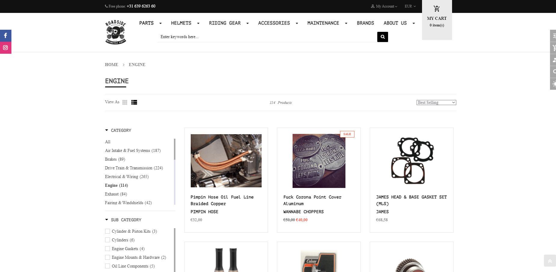Open James Head & Base Gasket Set title
Image resolution: width=556 pixels, height=272 pixels.
point(412,200)
